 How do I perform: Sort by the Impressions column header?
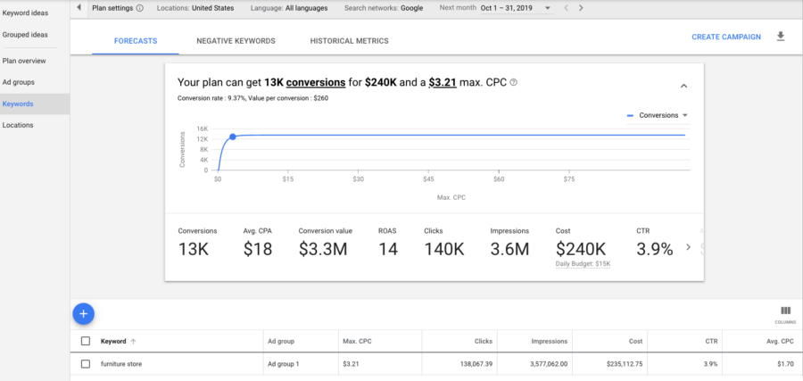pos(550,341)
